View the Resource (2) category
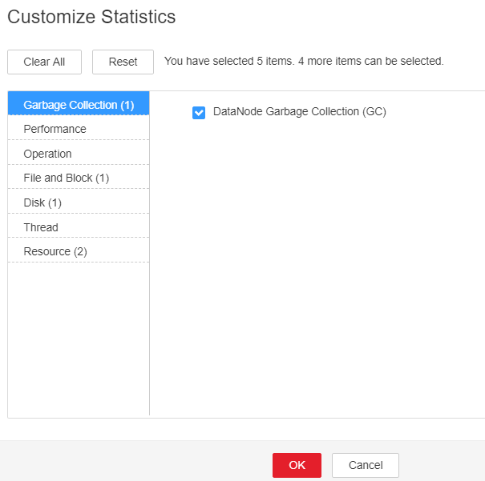 coord(79,251)
